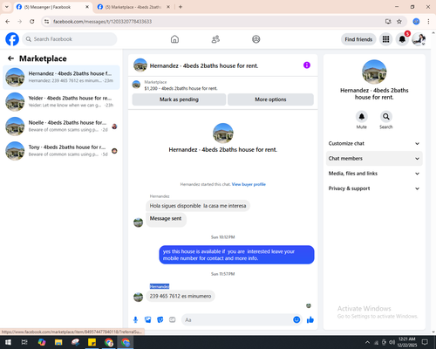This screenshot has width=436, height=349.
Task: Open tab search dropdown in Chrome
Action: 7,7
